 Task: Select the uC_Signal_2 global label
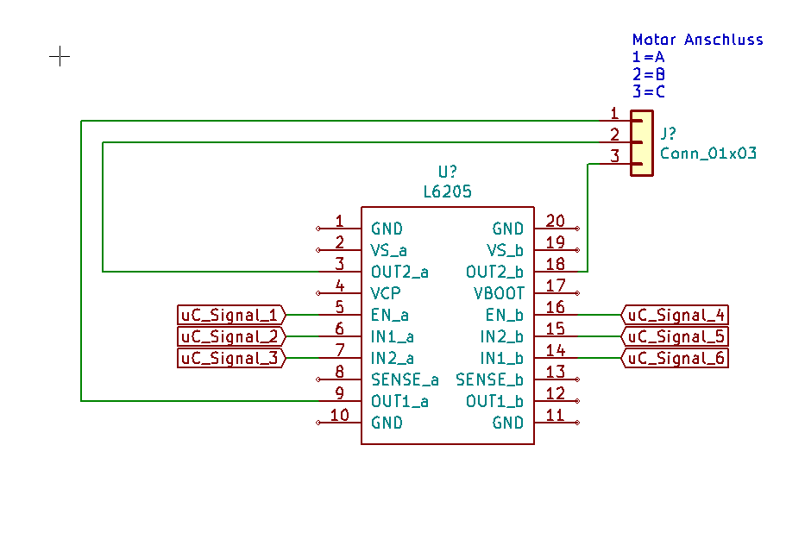click(x=231, y=336)
